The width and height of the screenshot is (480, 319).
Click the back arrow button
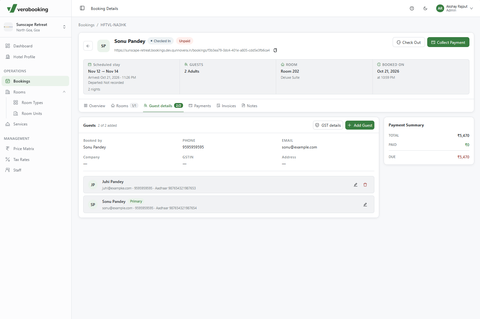pos(88,46)
